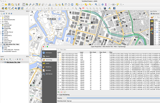The image size is (160, 103).
Task: Select the Pan Map hand tool
Action: [24, 5]
